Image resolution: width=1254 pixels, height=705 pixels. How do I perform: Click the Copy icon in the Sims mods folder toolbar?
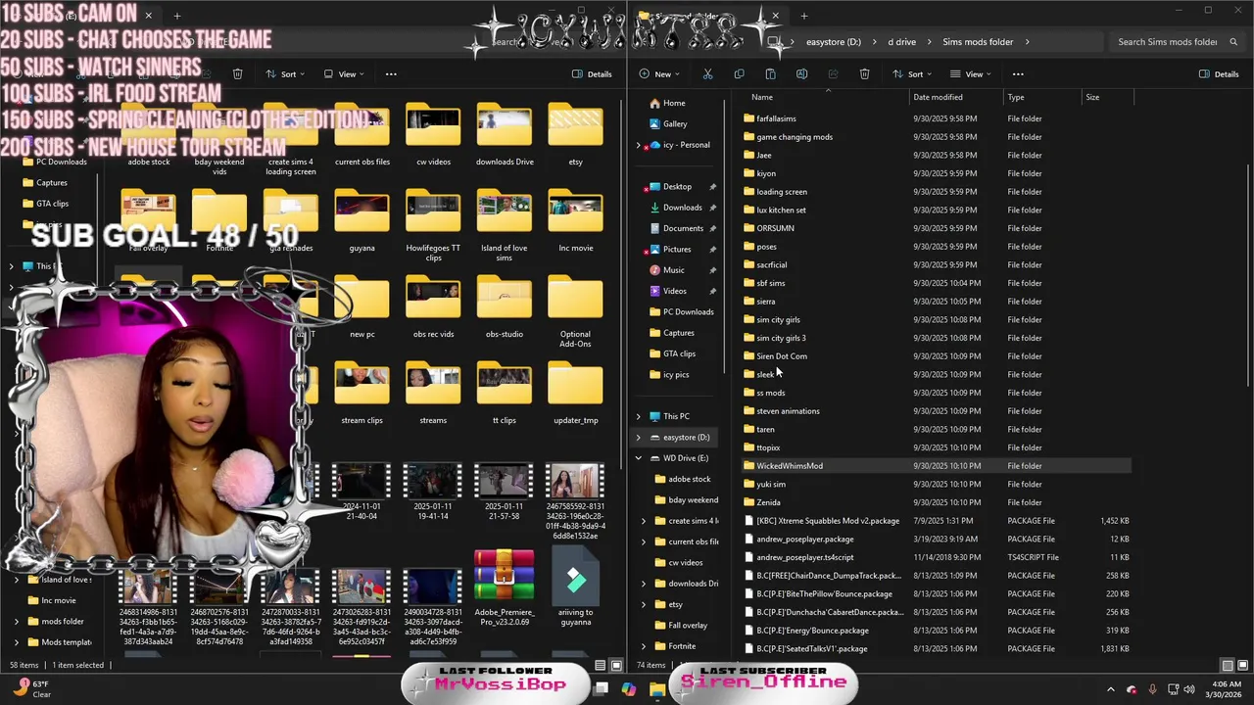(x=739, y=74)
